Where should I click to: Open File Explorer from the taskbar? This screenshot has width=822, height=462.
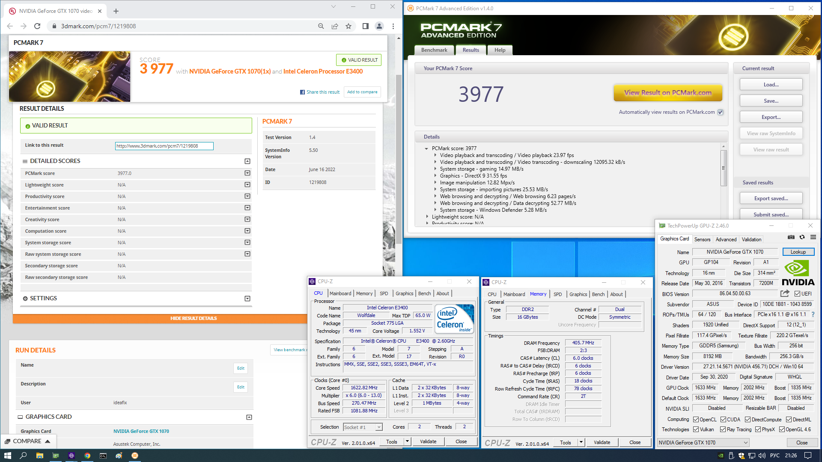(x=39, y=456)
